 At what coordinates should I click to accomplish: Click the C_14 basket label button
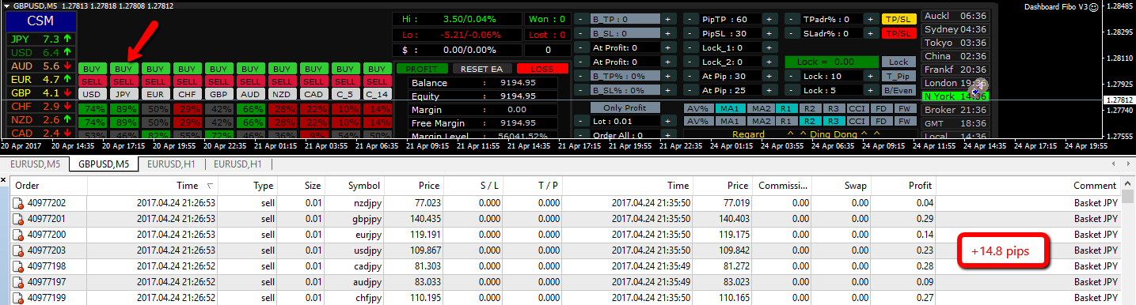coord(378,93)
